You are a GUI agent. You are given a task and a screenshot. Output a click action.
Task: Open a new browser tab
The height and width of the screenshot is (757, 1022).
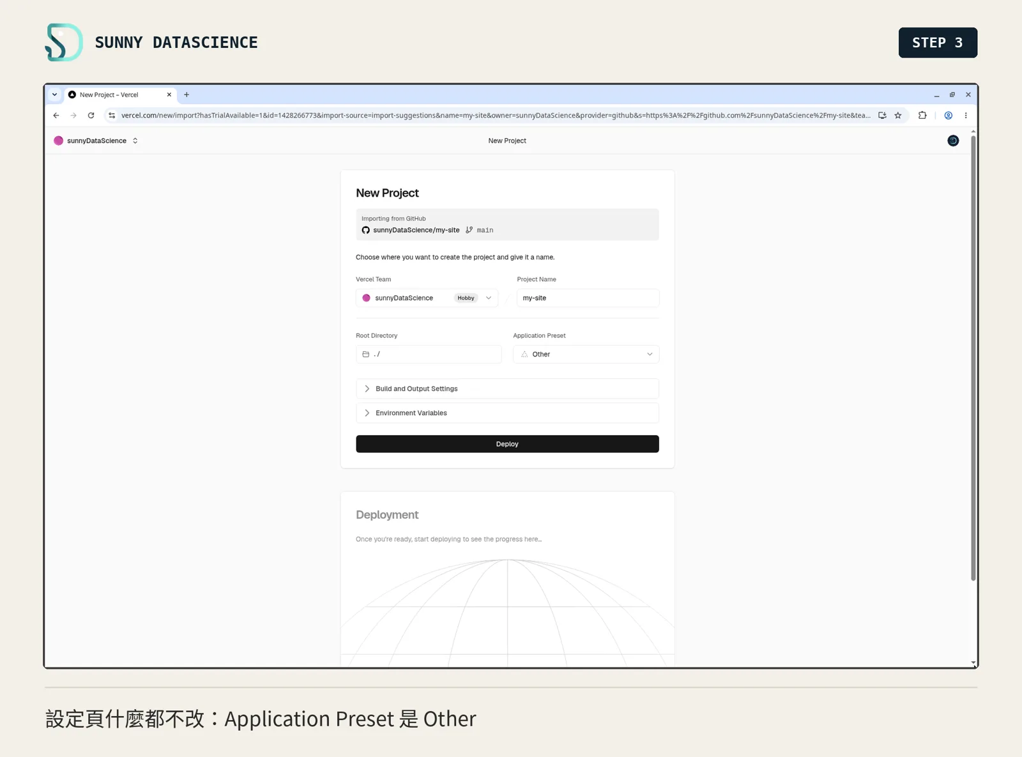click(x=187, y=95)
